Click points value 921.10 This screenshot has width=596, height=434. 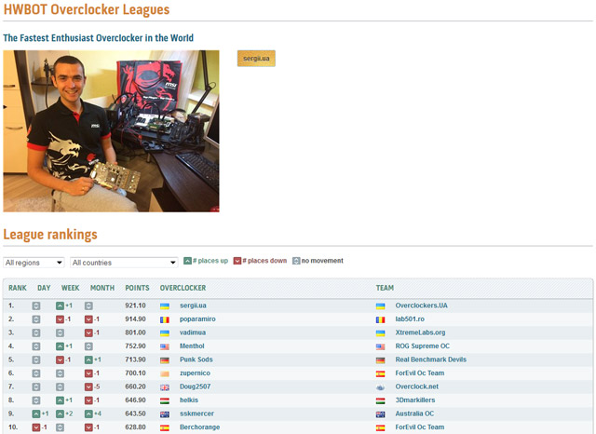tap(135, 305)
